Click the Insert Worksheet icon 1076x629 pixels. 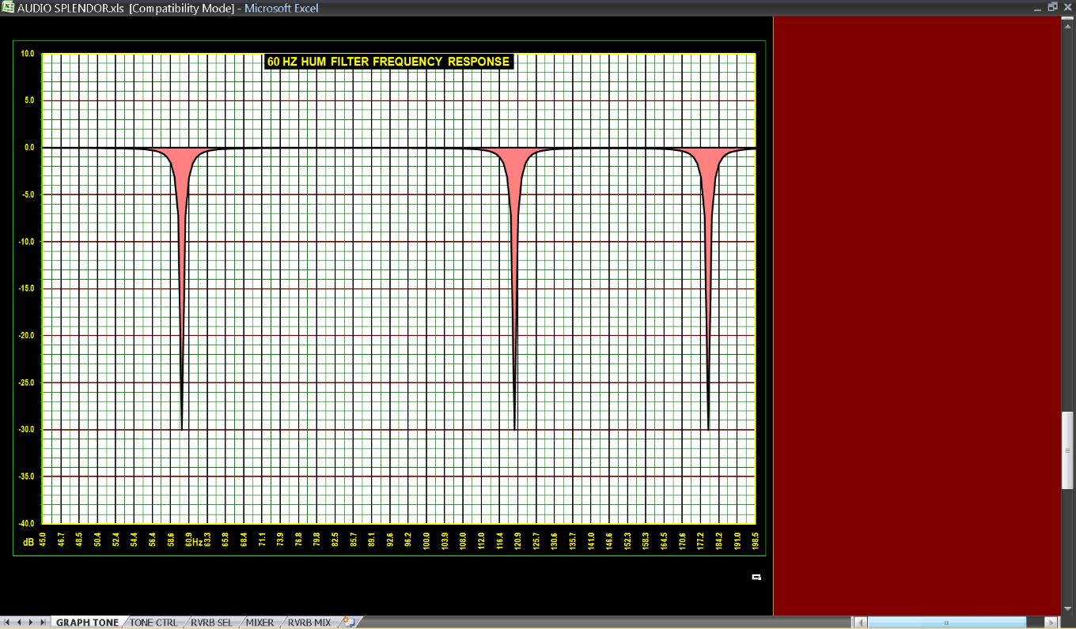pos(348,623)
